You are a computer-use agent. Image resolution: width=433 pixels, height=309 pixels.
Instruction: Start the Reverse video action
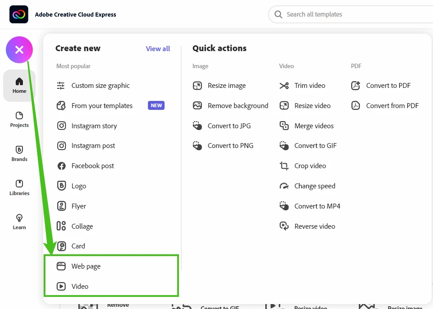point(315,226)
